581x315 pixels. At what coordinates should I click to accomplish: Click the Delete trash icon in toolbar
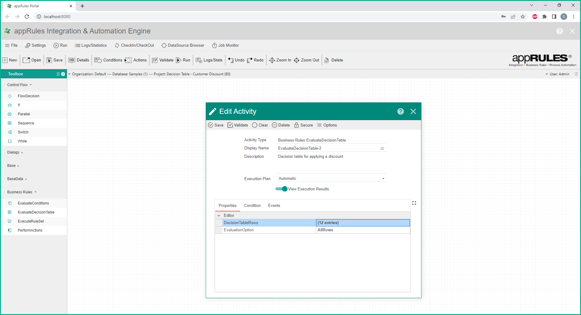coord(327,60)
